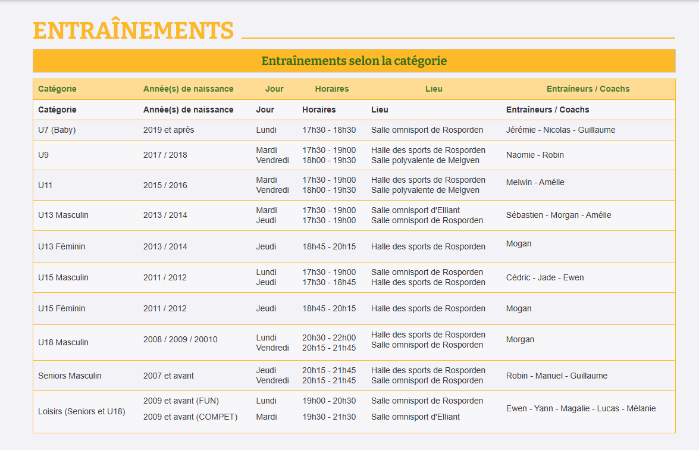This screenshot has width=699, height=450.
Task: Click the 'ENTRAÎNEMENTS' page heading
Action: tap(133, 31)
